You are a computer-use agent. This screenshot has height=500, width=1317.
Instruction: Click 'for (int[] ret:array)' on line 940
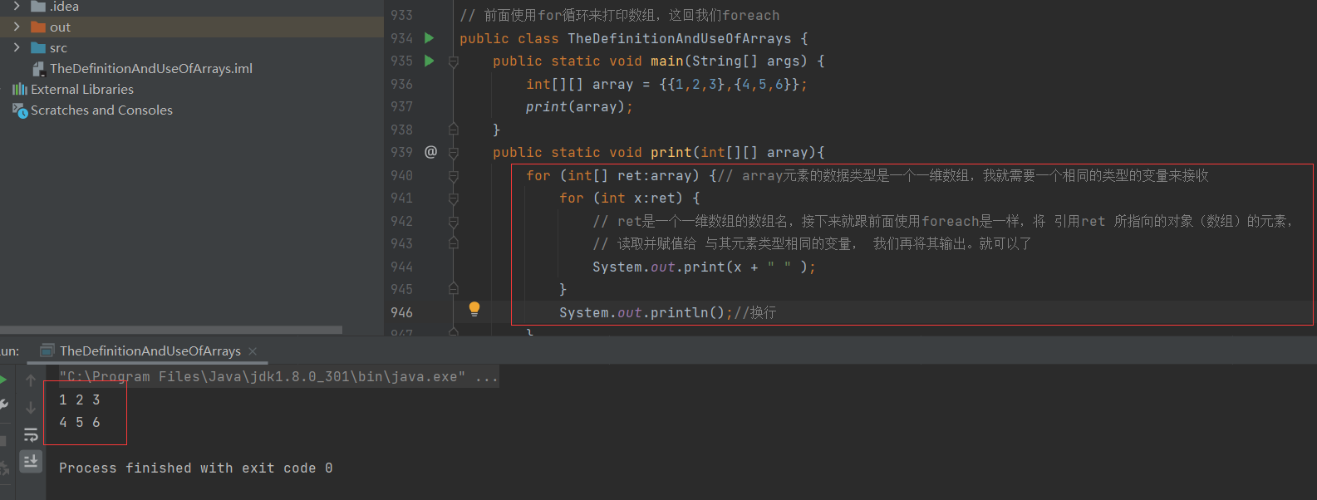612,175
